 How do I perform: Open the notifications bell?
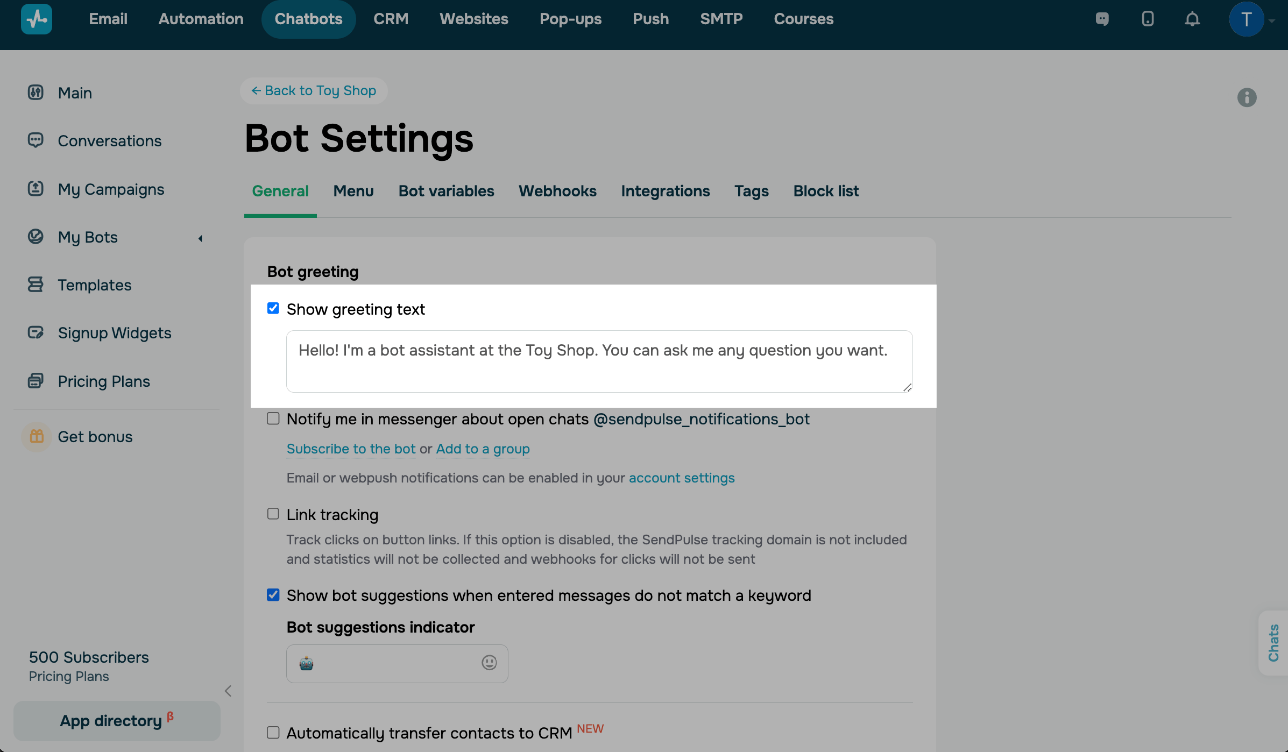tap(1192, 19)
